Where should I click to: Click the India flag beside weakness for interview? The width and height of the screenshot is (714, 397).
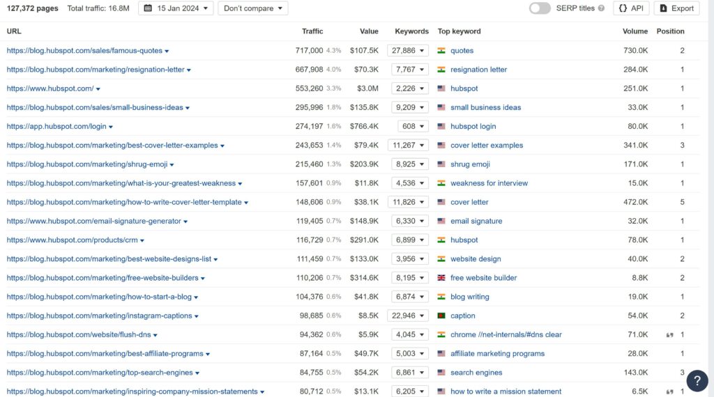tap(441, 183)
